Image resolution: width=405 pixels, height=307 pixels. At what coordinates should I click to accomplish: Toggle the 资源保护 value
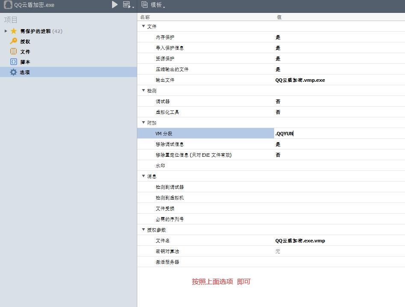point(278,59)
